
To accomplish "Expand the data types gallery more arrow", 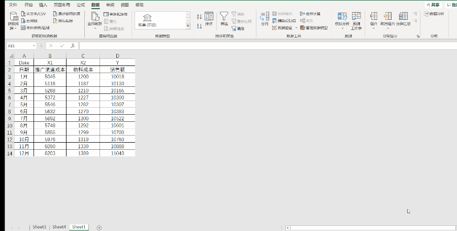I will tap(188, 26).
